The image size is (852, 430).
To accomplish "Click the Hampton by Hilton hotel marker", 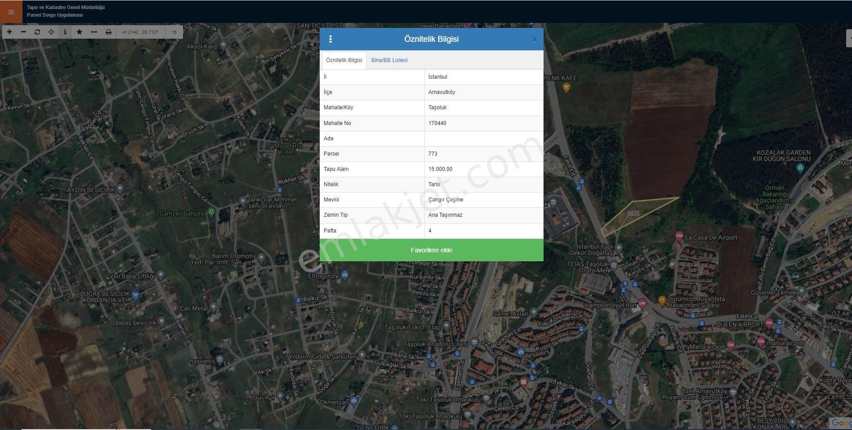I will (x=642, y=304).
